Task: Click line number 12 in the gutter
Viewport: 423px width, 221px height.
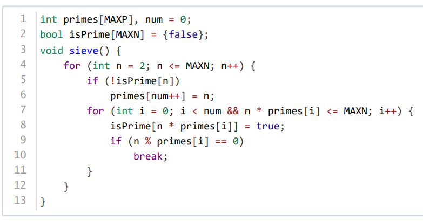Action: 20,185
